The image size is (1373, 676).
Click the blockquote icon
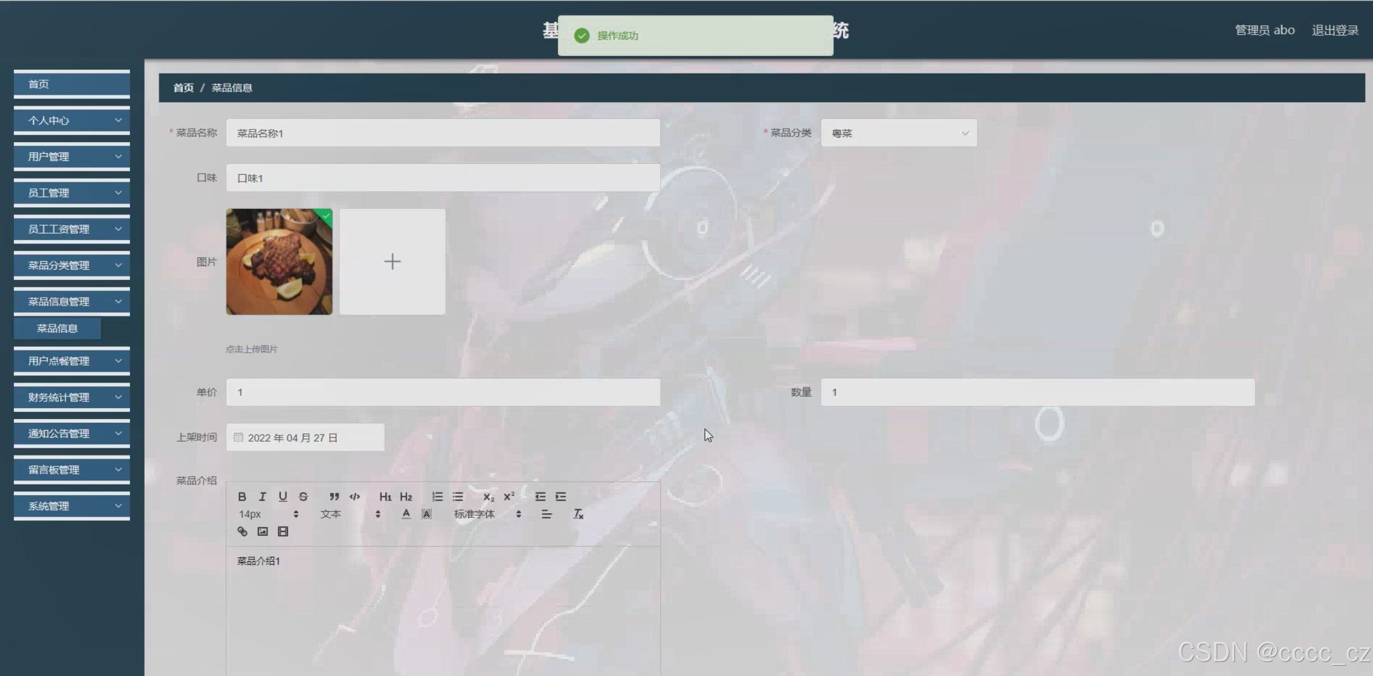pyautogui.click(x=334, y=496)
